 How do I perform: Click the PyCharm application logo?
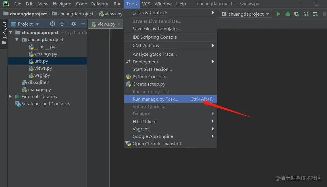click(x=6, y=3)
